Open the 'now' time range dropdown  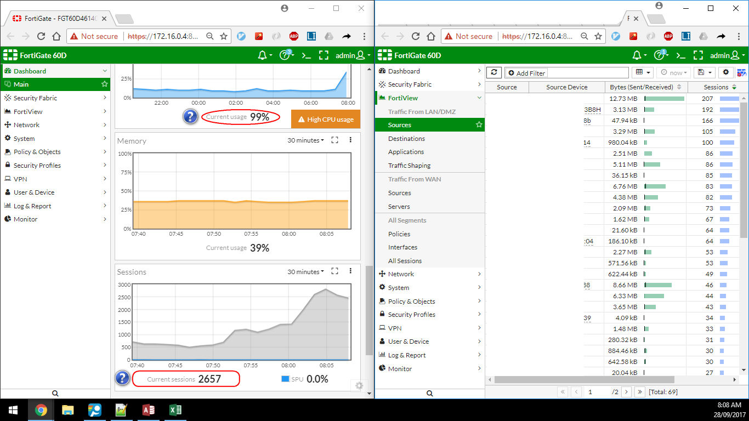pyautogui.click(x=673, y=72)
